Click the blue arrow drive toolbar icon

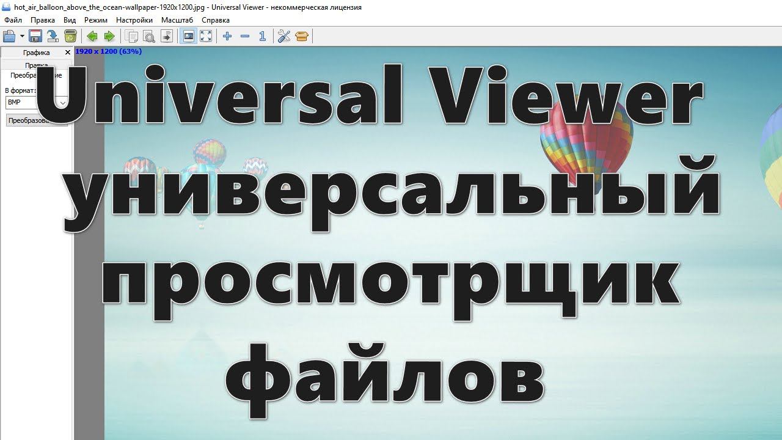click(53, 37)
